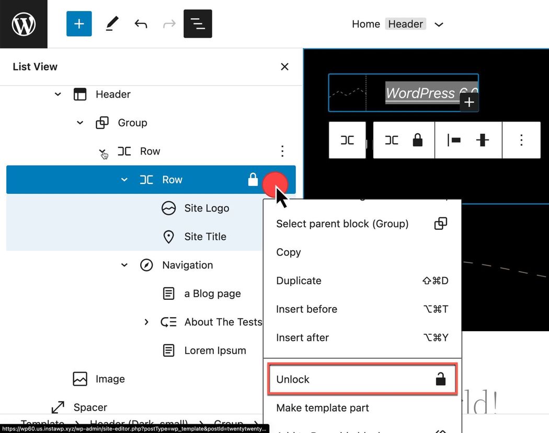
Task: Select the Navigation block in list
Action: coord(187,265)
